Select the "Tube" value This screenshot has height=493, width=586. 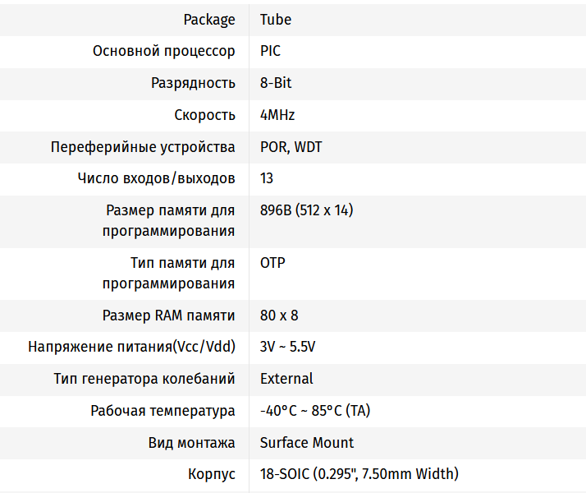click(275, 20)
